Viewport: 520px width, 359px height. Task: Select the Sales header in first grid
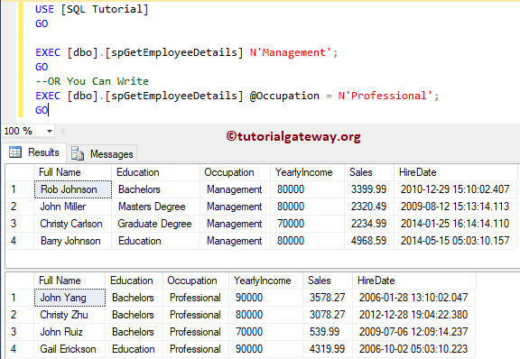pos(369,172)
